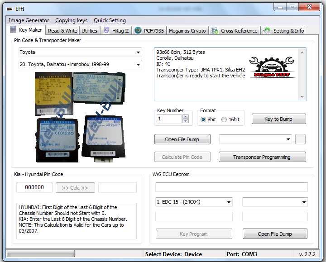Click the 000000 chassis number field
The width and height of the screenshot is (326, 262).
[34, 187]
